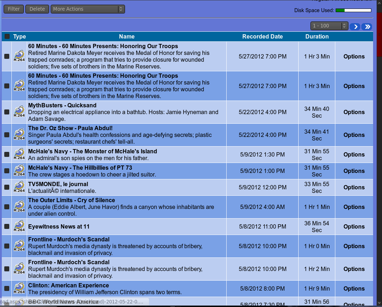Screen dimensions: 382x307
Task: Go to the next page arrow
Action: (x=355, y=26)
